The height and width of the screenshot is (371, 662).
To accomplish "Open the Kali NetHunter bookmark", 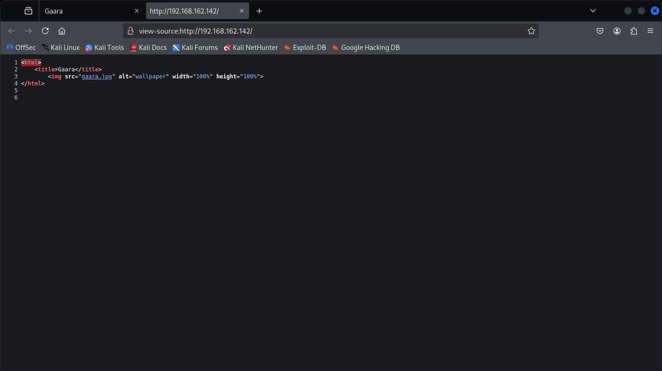I will (x=251, y=47).
